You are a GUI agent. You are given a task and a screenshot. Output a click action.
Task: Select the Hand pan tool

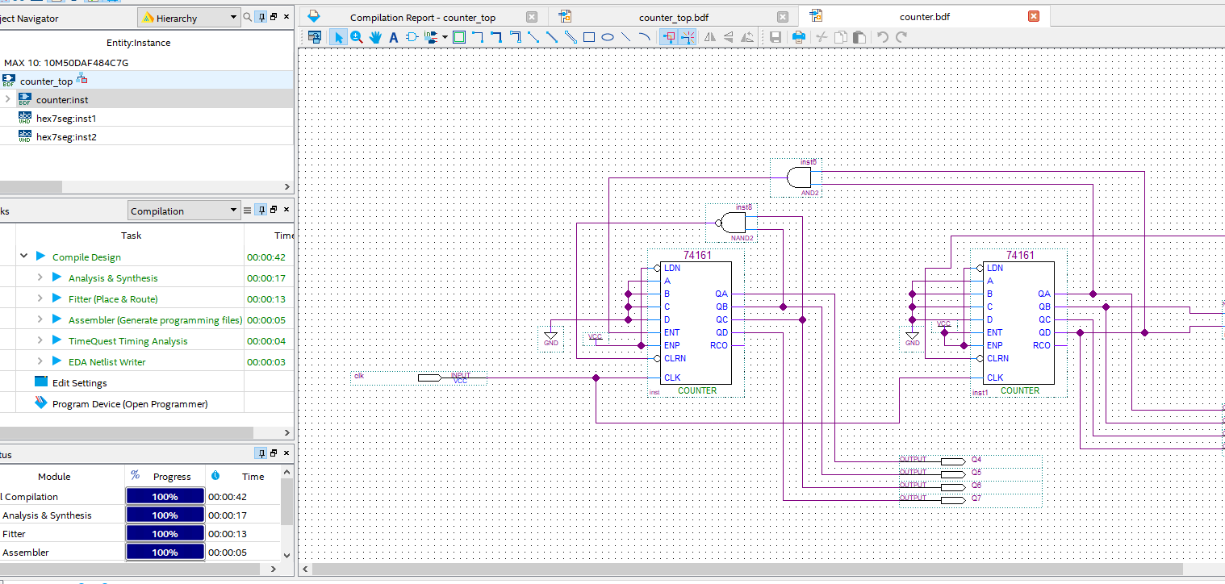375,37
